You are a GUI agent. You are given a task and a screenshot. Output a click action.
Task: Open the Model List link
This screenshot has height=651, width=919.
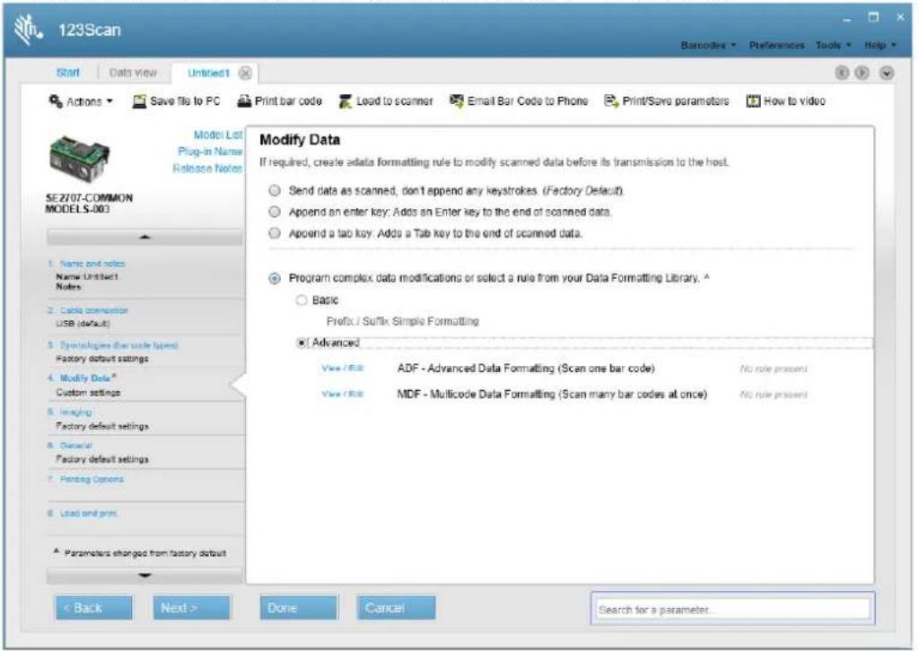tap(217, 135)
